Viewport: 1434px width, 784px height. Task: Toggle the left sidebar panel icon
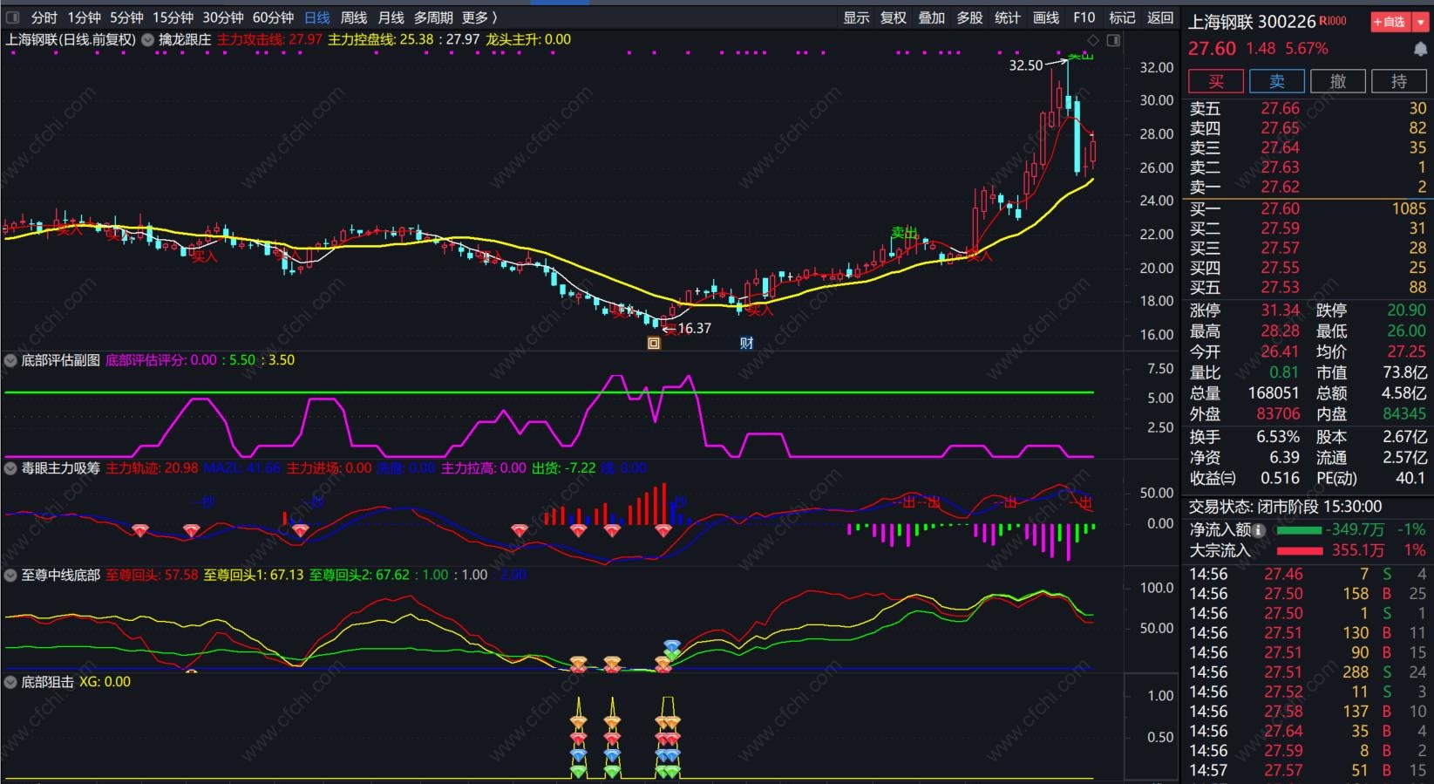point(13,17)
